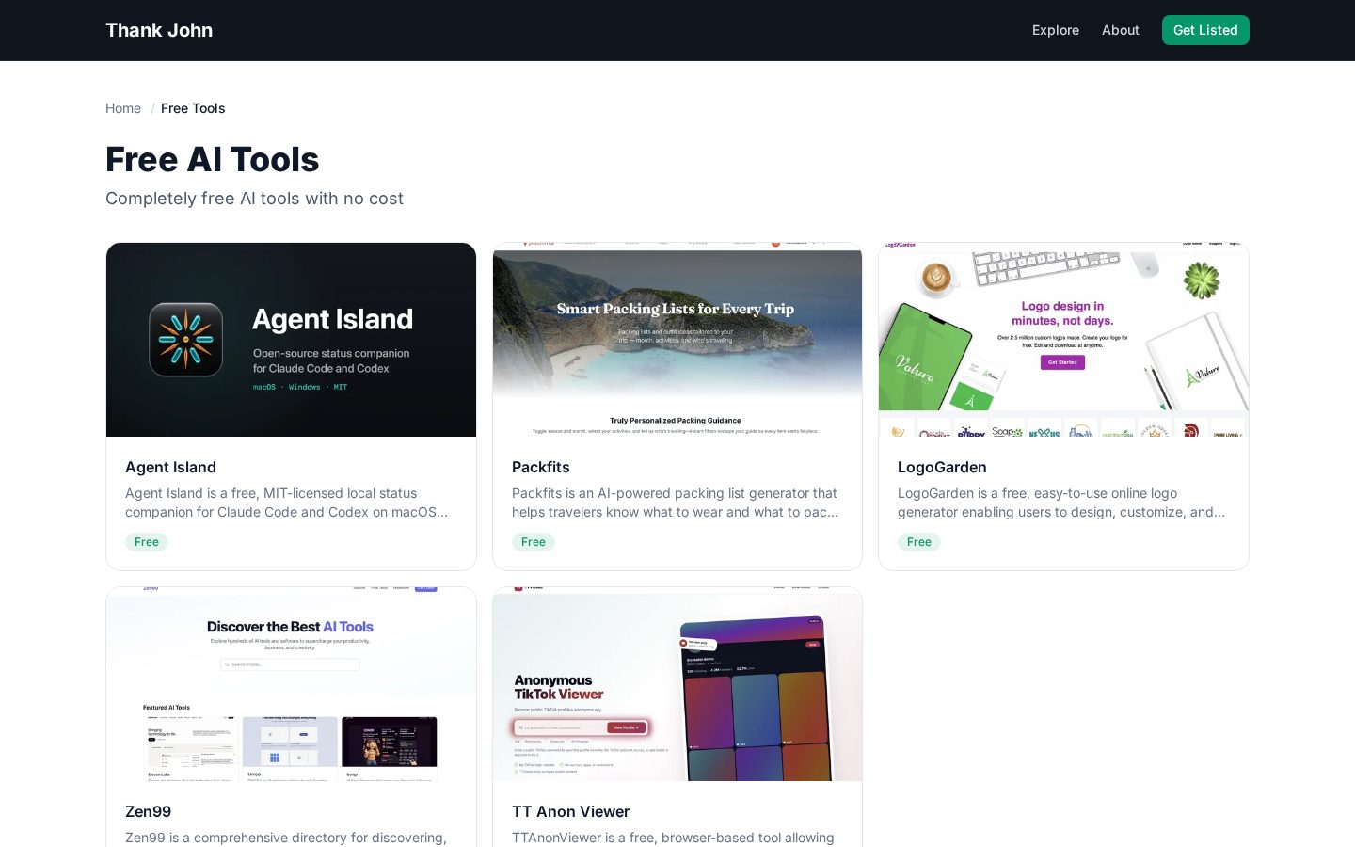The image size is (1355, 847).
Task: Click the Get Listed button
Action: point(1205,30)
